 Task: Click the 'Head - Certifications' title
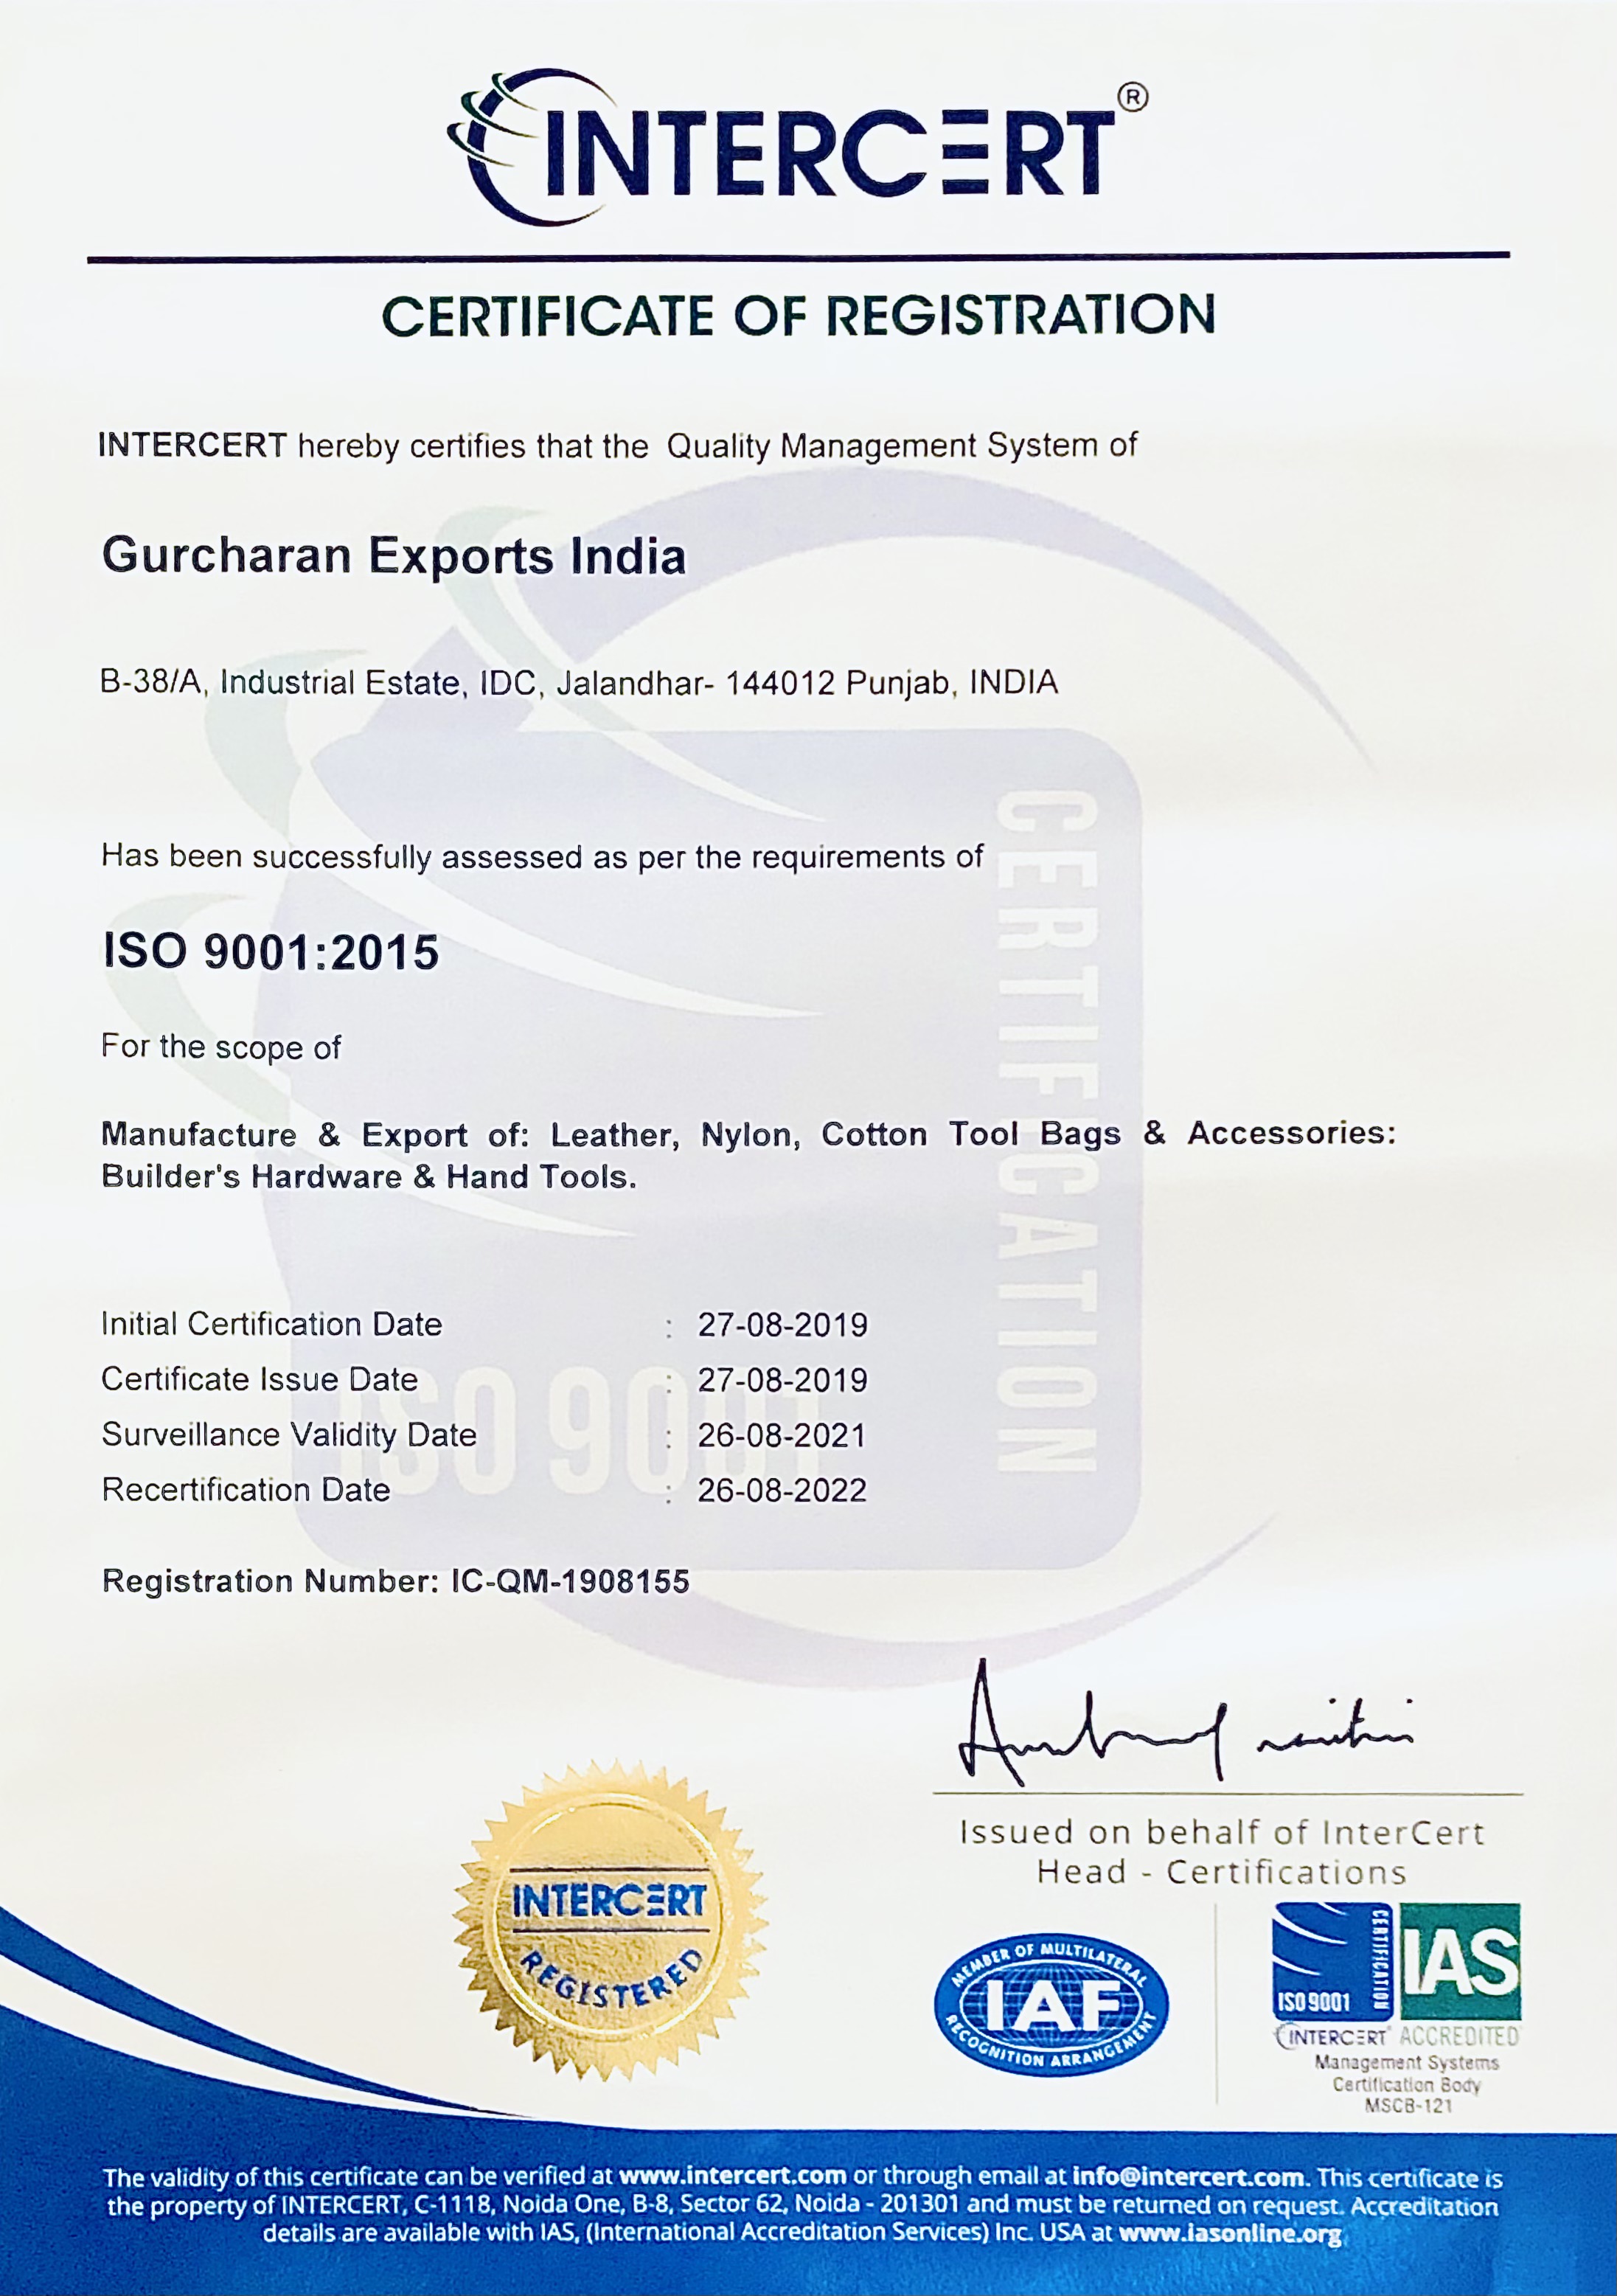point(1221,1871)
